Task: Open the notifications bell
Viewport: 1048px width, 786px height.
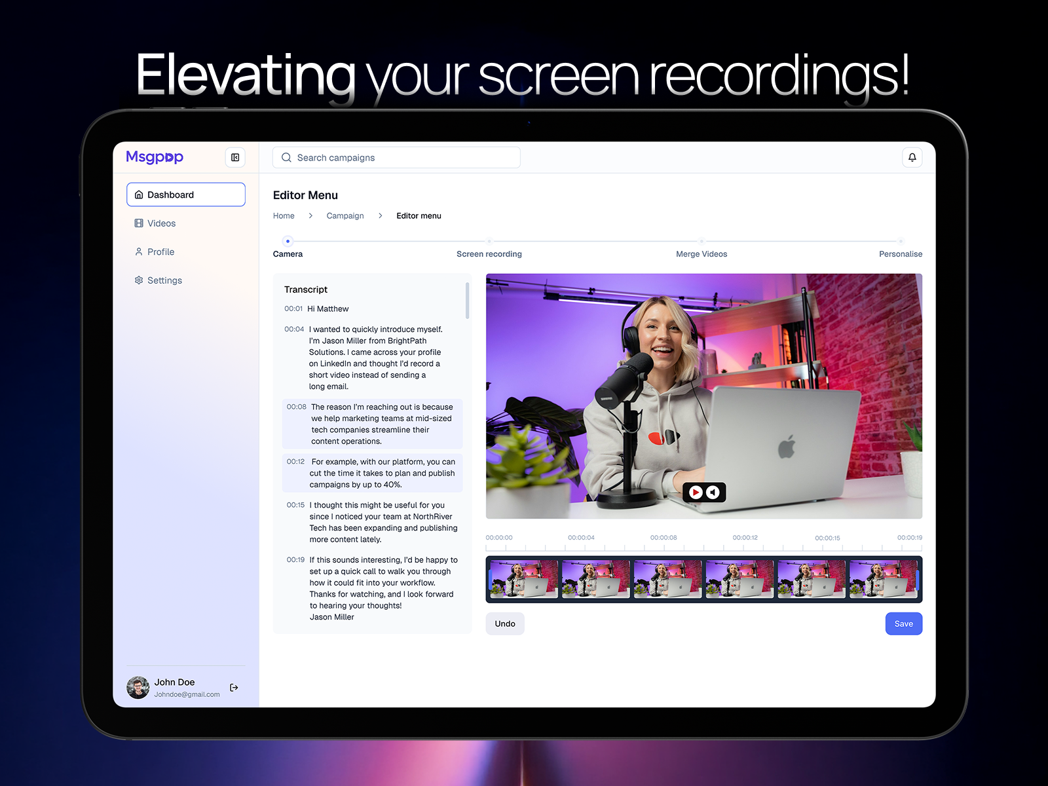Action: point(912,157)
